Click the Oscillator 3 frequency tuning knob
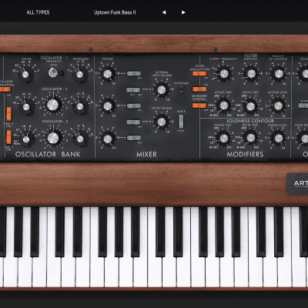Image resolution: width=308 pixels, height=308 pixels. [53, 138]
